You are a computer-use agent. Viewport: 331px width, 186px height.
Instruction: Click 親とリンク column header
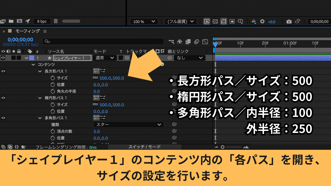178,52
